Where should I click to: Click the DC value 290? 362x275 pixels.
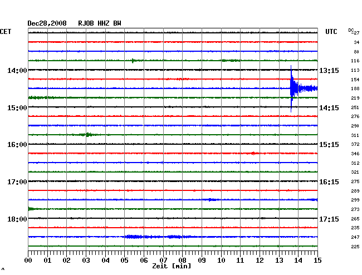(x=355, y=126)
